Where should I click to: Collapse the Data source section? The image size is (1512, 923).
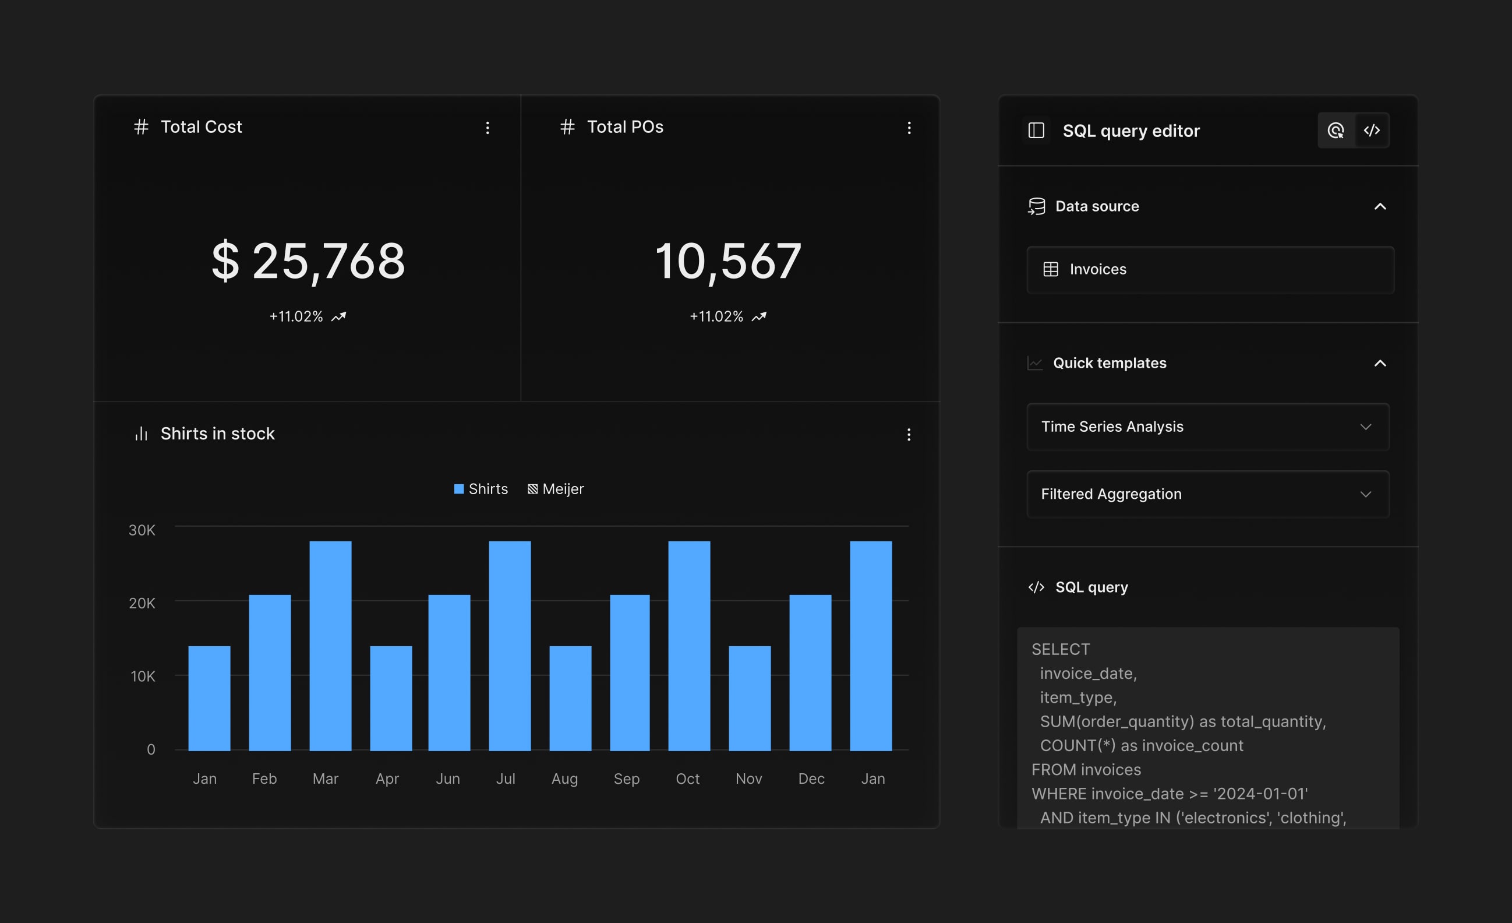pyautogui.click(x=1379, y=206)
